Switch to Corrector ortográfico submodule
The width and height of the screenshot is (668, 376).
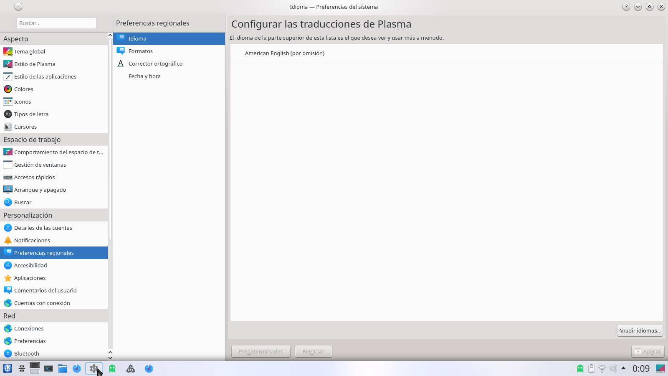click(x=169, y=64)
